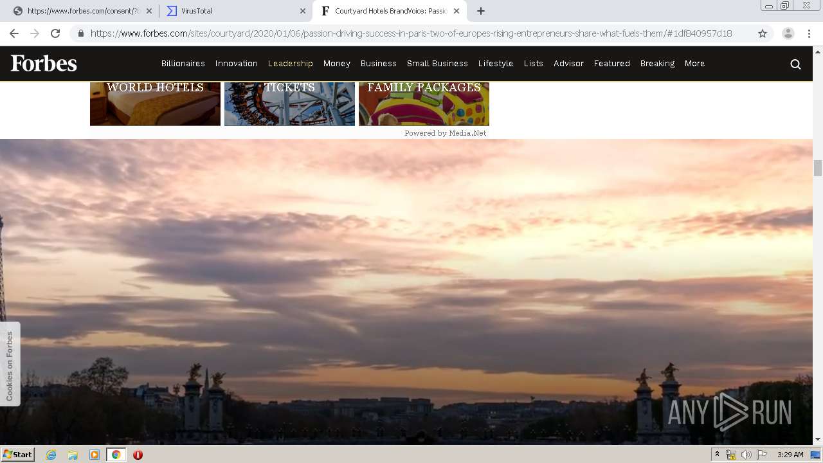Open the Cookies on Forbes side tab
The width and height of the screenshot is (823, 463).
click(x=10, y=365)
